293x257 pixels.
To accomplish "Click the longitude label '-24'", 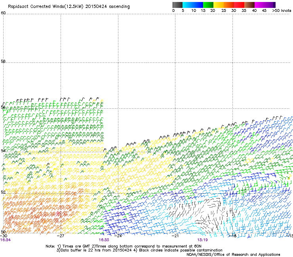I will [x=118, y=236].
